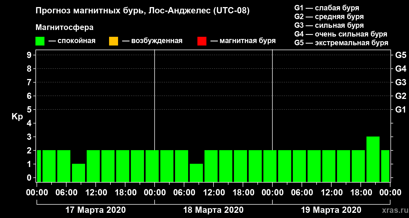Screen dimensions: 409x218
Task: Click the 'G5 — экстремальная буря' legend text
Action: pos(341,43)
